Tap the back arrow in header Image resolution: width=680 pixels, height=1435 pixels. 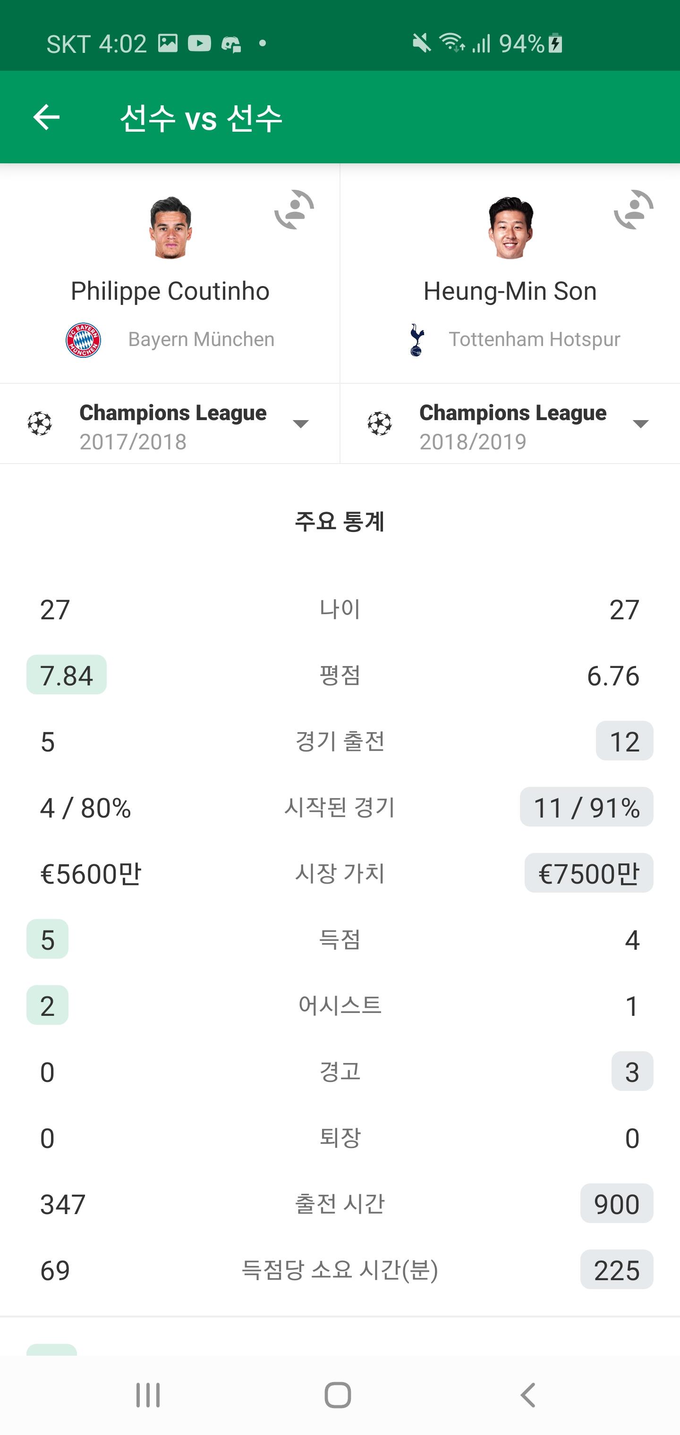[x=46, y=117]
